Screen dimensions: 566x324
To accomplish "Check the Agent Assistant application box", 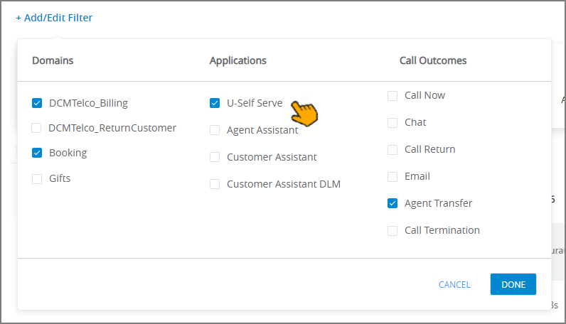I will (x=215, y=130).
